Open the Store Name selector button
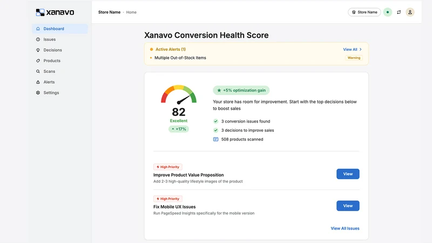Screen dimensions: 432x243 364,12
